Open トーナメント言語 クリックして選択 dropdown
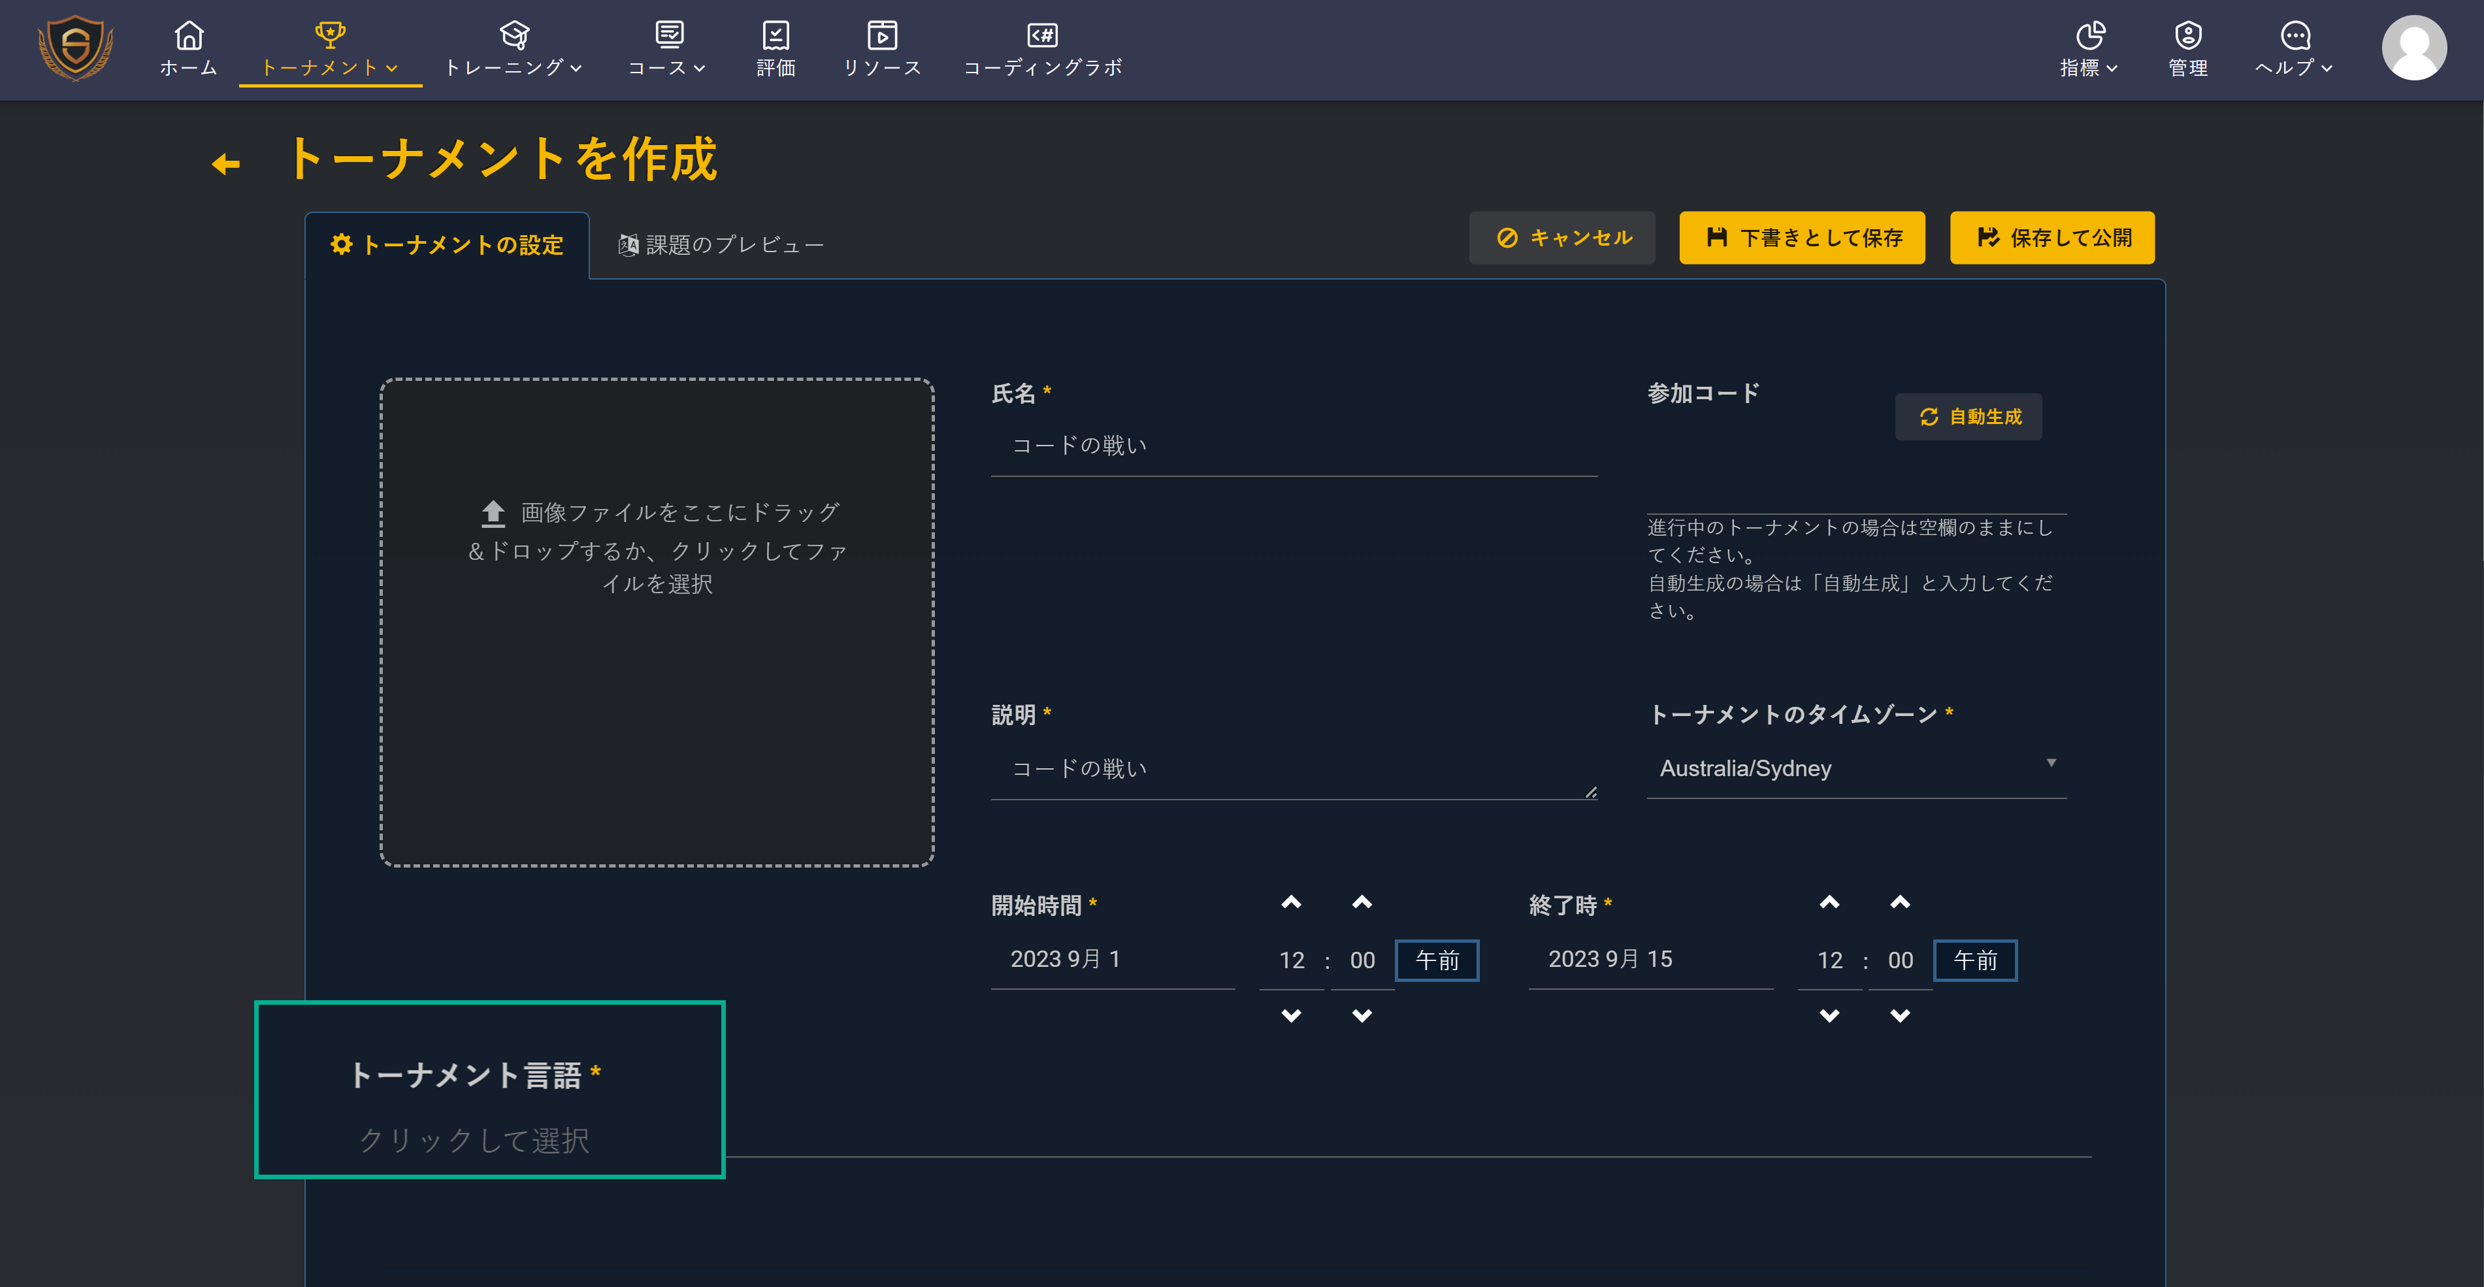Screen dimensions: 2484x1287 pyautogui.click(x=474, y=1141)
